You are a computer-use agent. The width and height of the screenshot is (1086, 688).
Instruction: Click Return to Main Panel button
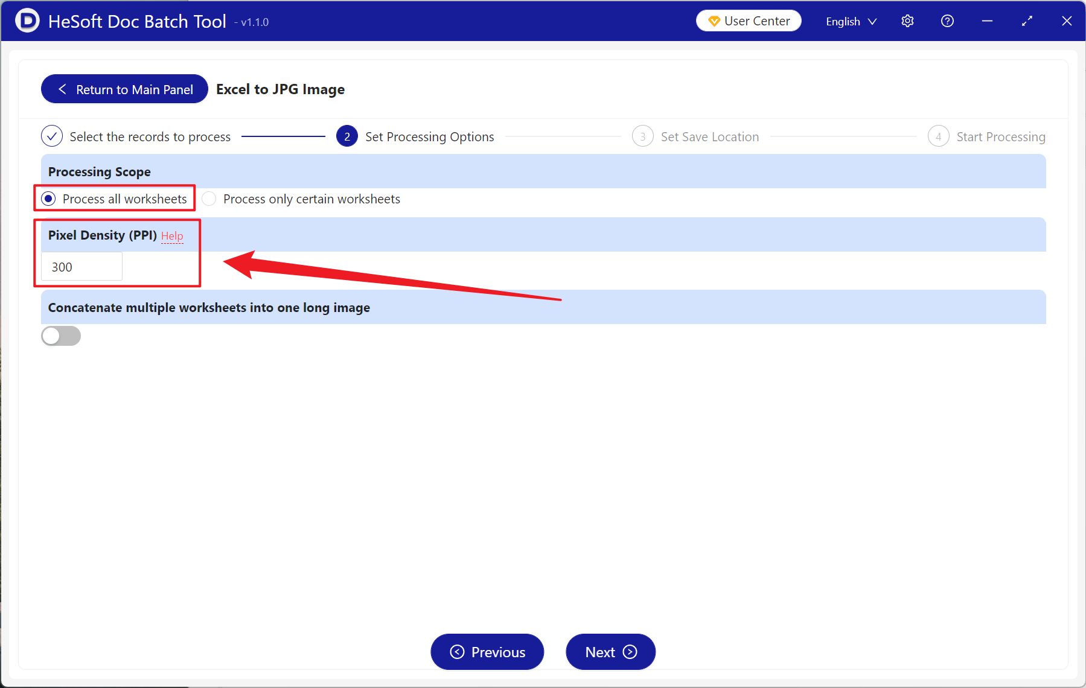[124, 89]
